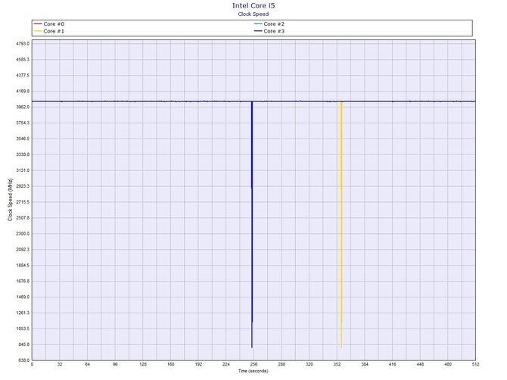507x380 pixels.
Task: Click the red Core #0 legend line swatch
Action: tap(38, 24)
